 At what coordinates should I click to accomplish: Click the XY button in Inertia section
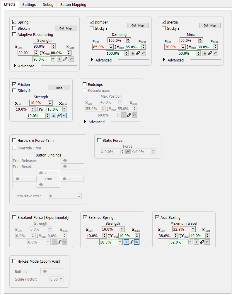coord(215,53)
